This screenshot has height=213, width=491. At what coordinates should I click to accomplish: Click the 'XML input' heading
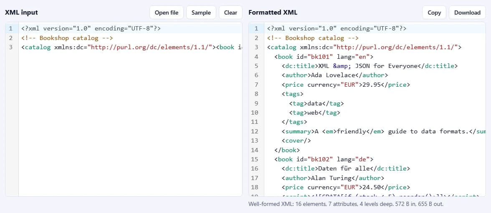(21, 13)
